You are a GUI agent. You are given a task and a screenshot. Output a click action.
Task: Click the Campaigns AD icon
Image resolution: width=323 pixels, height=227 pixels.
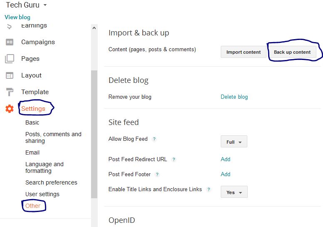click(10, 42)
